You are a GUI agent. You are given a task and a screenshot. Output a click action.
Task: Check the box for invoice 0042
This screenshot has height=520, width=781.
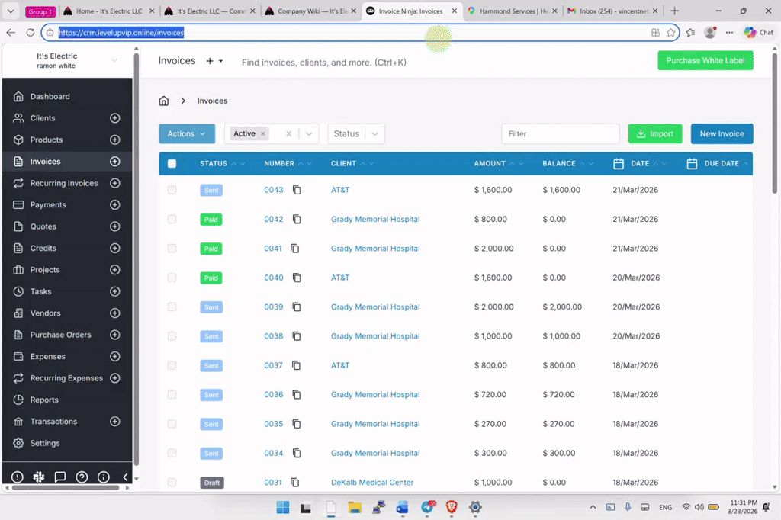[172, 219]
